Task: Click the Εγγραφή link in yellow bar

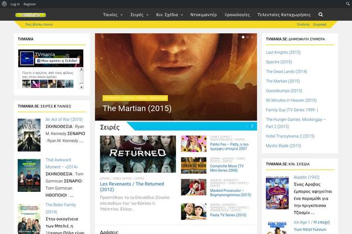Action: pos(320,25)
